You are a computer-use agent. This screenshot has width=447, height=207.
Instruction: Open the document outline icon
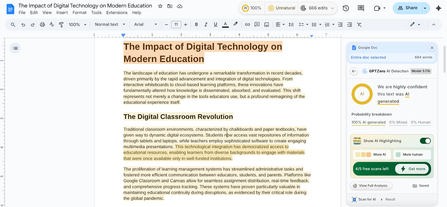15,48
